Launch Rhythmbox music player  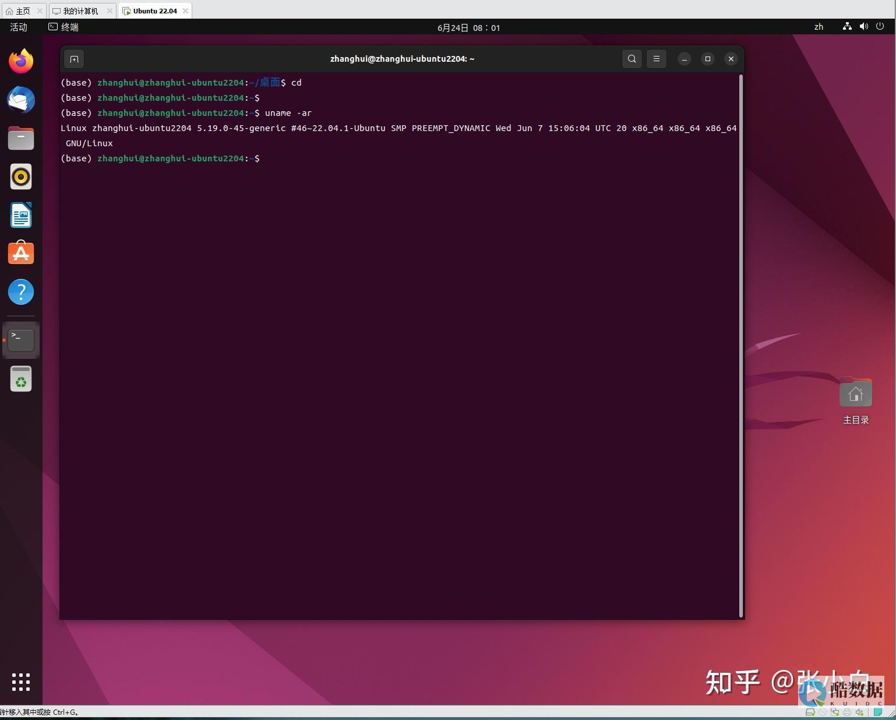click(21, 177)
